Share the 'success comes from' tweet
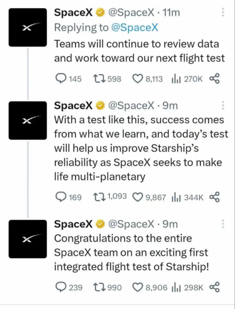This screenshot has height=309, width=235. 214,197
